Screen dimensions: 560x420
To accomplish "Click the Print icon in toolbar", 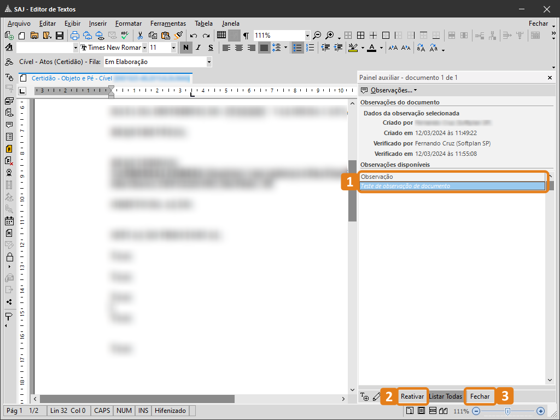I will (x=74, y=36).
